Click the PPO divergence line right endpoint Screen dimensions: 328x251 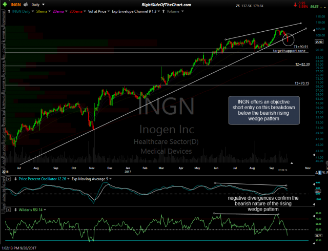click(x=286, y=185)
